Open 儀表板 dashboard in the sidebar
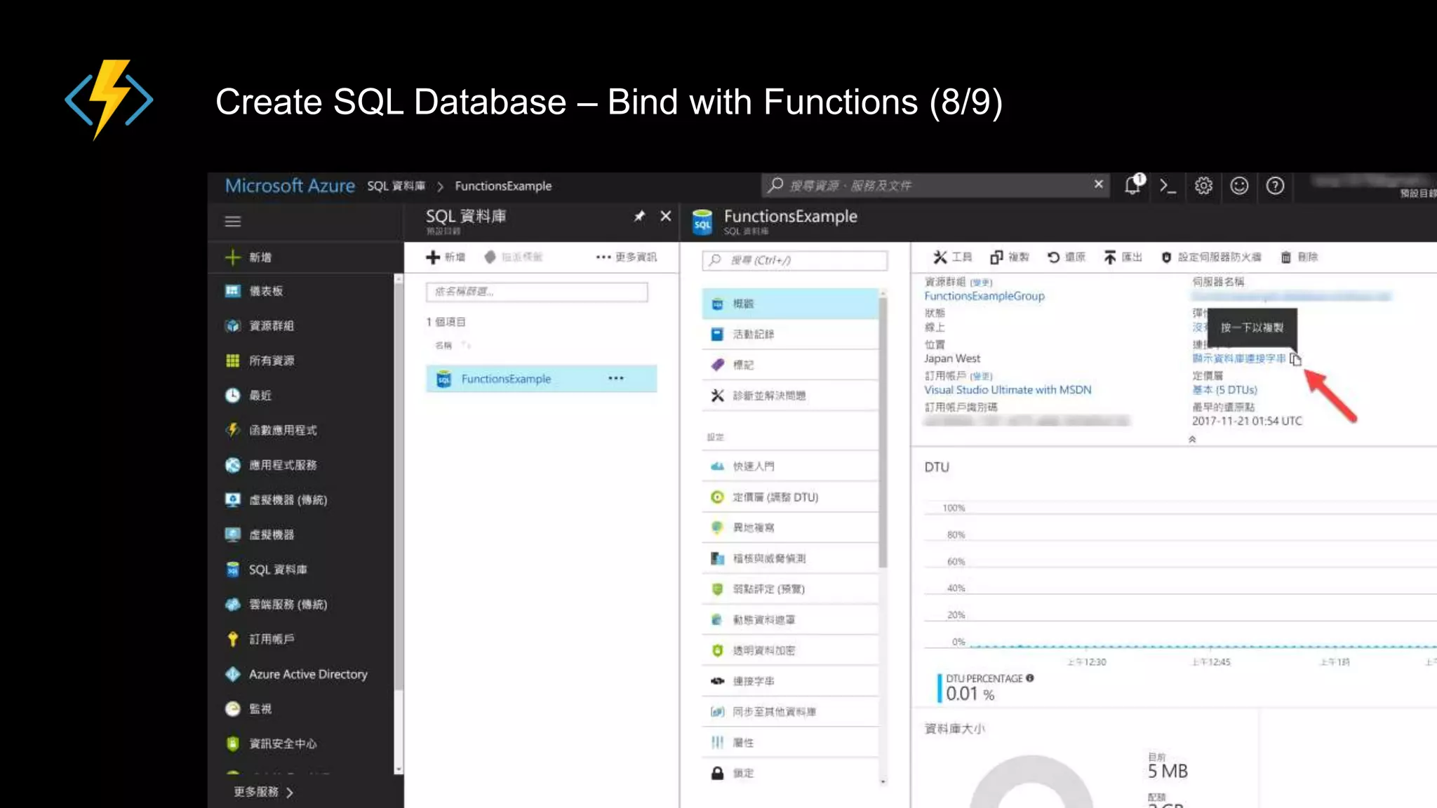 (265, 291)
